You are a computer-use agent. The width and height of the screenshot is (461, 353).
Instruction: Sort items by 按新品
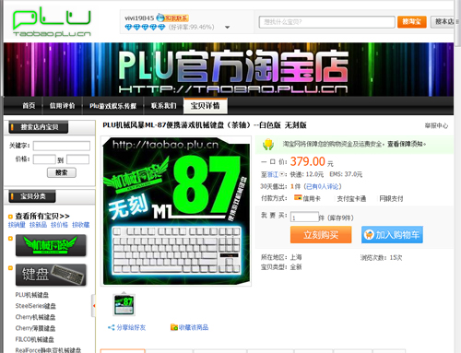(x=38, y=225)
